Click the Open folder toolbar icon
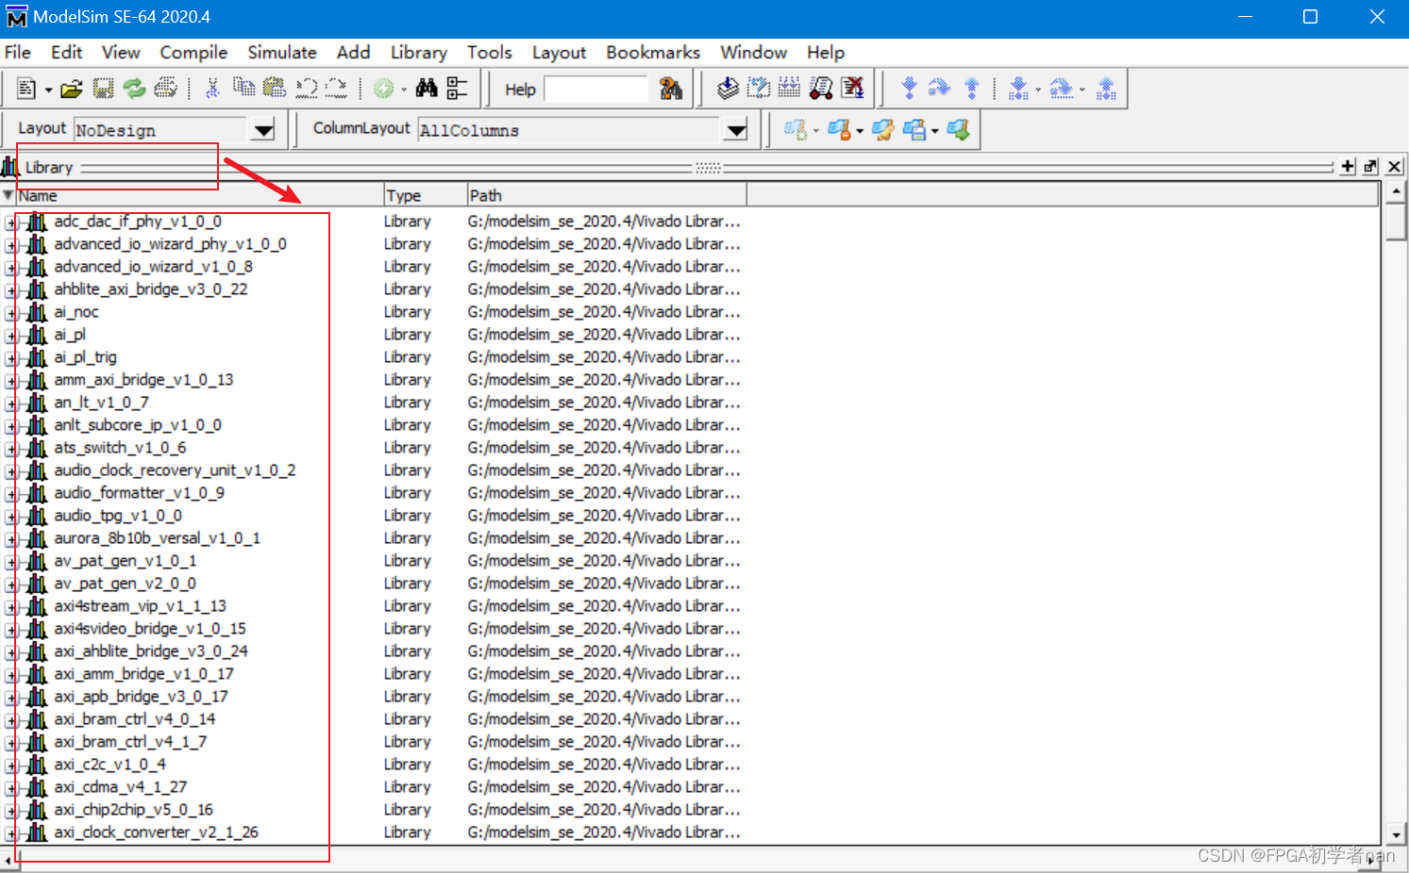 pyautogui.click(x=72, y=89)
